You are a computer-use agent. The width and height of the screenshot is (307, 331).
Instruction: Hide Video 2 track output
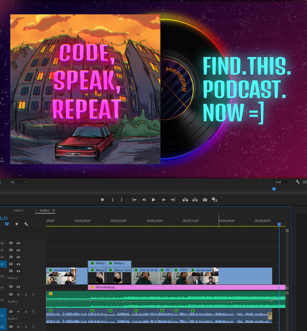click(x=18, y=271)
